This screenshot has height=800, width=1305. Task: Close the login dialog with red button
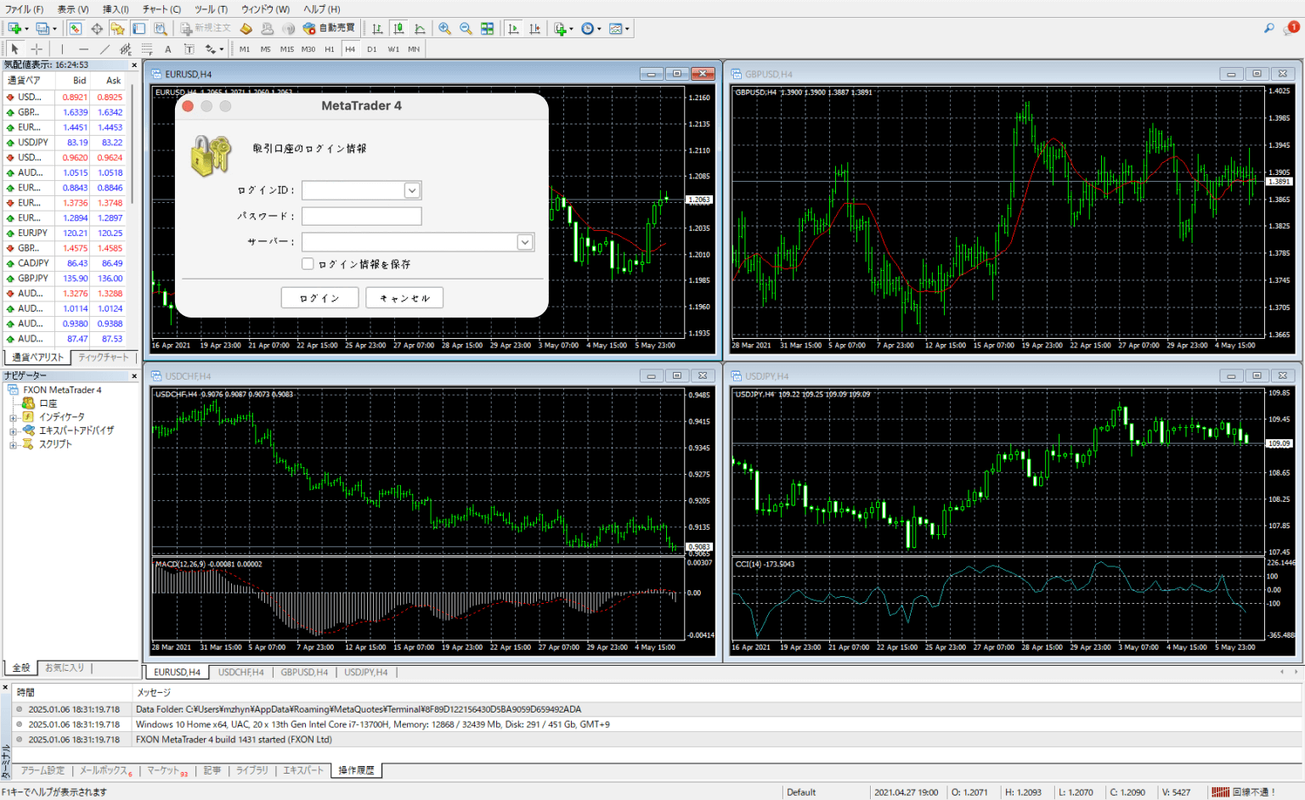[188, 106]
